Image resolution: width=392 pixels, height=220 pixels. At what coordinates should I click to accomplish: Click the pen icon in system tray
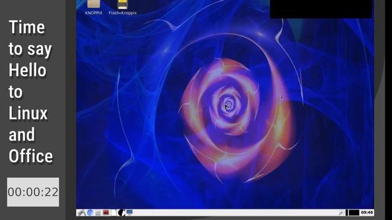pos(341,213)
